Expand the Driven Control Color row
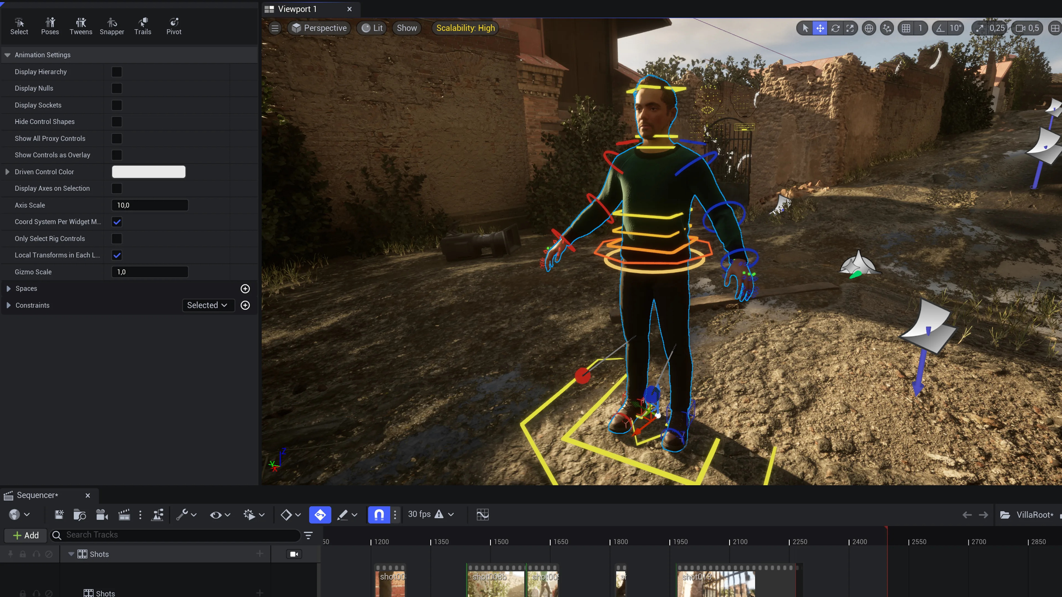1062x597 pixels. click(7, 172)
